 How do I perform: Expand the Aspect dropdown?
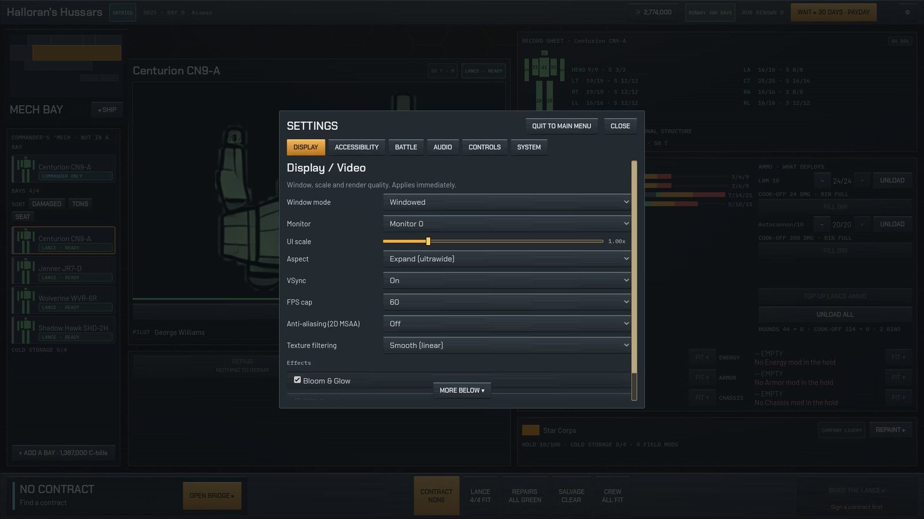click(x=507, y=259)
